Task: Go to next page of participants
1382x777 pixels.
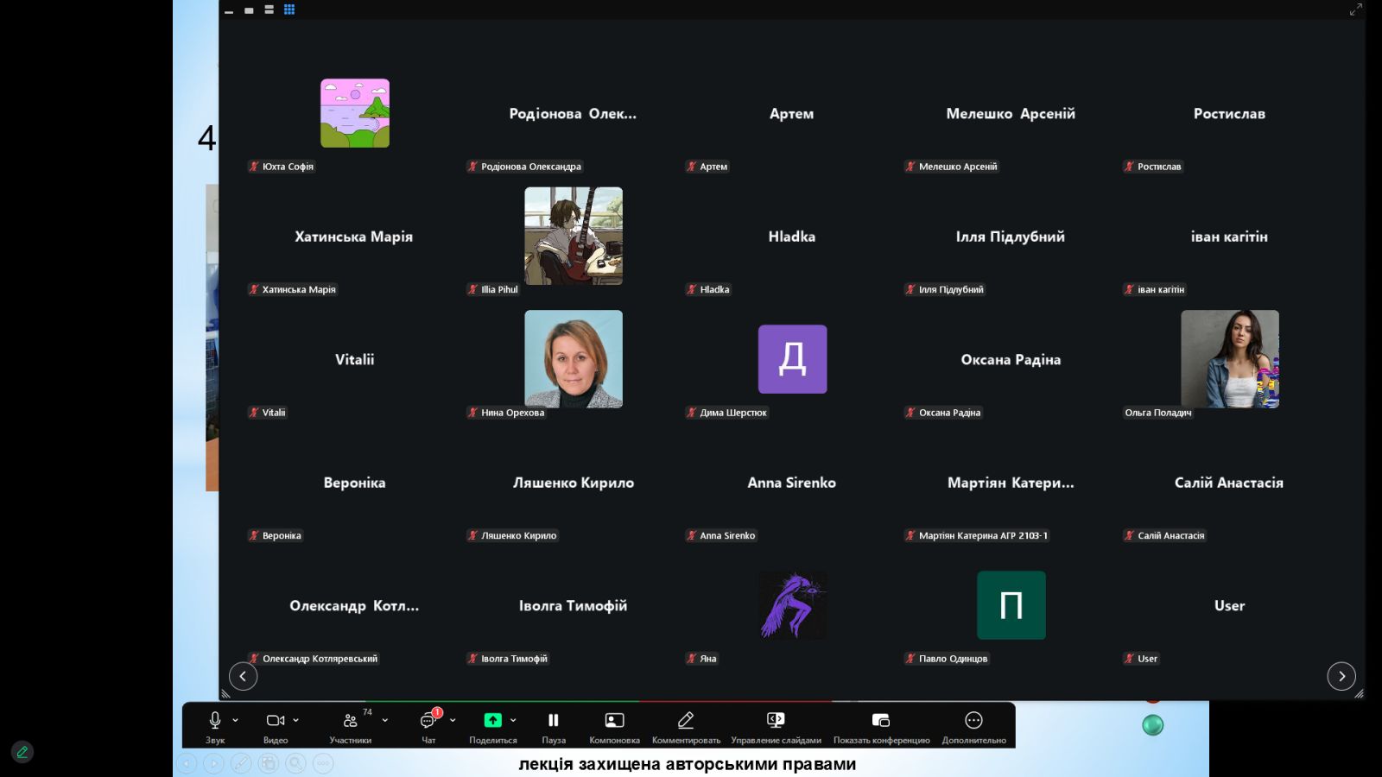Action: [1341, 676]
